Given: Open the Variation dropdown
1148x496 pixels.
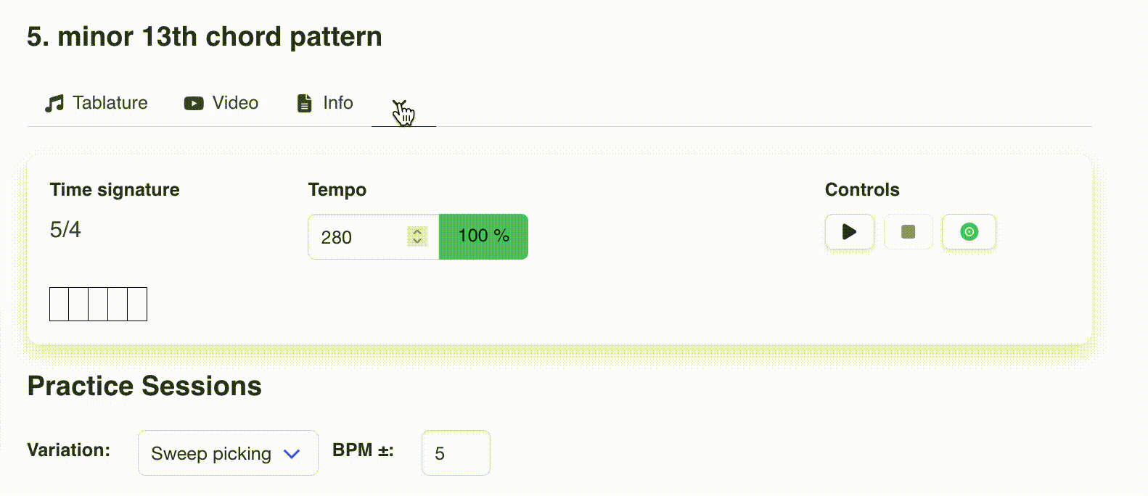Looking at the screenshot, I should [x=227, y=453].
